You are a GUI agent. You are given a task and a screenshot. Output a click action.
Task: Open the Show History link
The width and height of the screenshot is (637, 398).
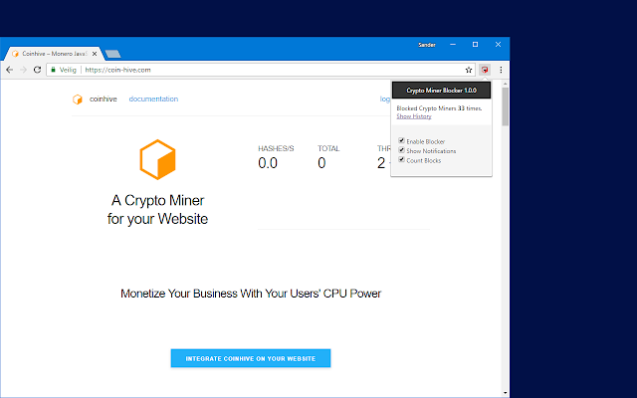click(x=414, y=116)
